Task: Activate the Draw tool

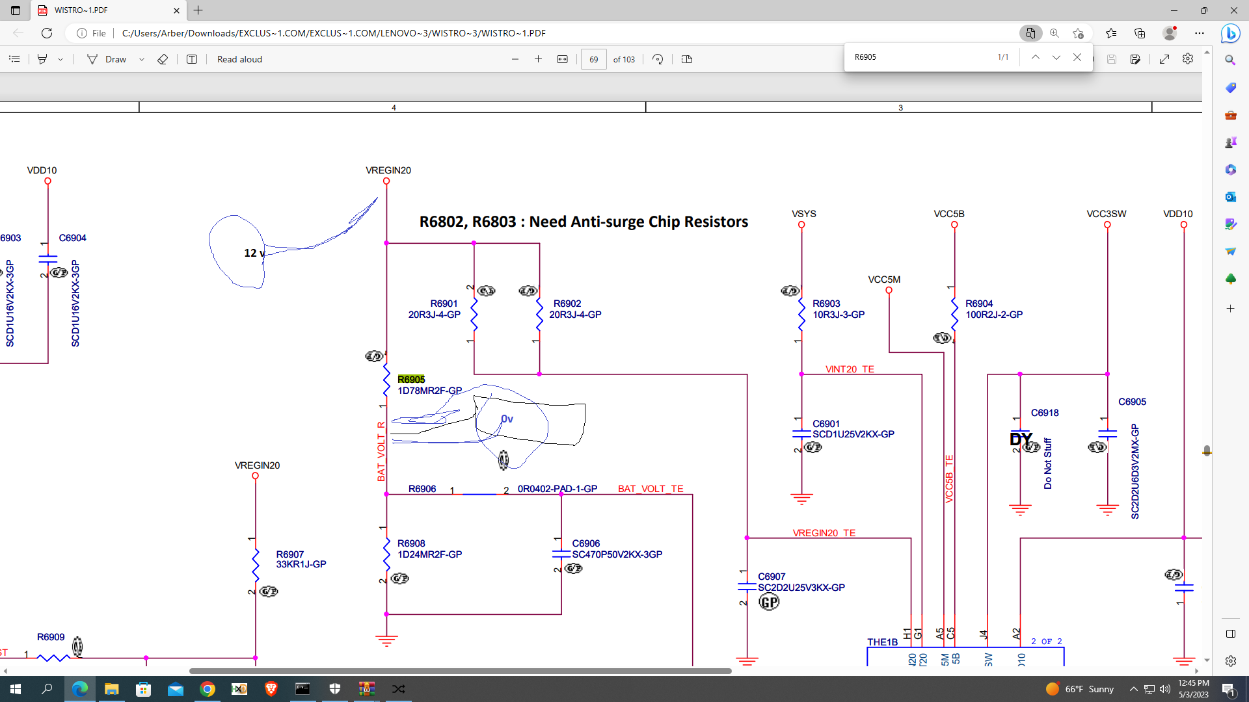Action: (107, 59)
